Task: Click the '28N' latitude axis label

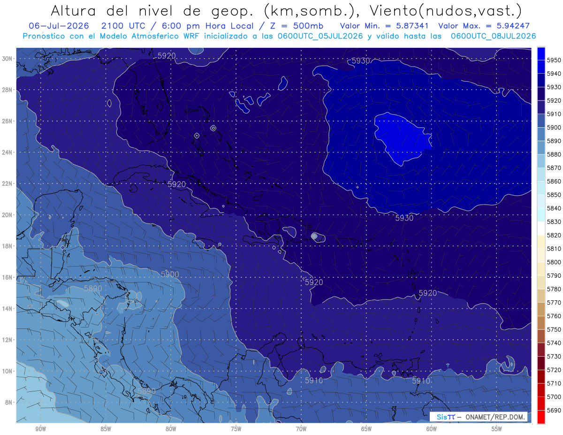Action: [x=8, y=90]
